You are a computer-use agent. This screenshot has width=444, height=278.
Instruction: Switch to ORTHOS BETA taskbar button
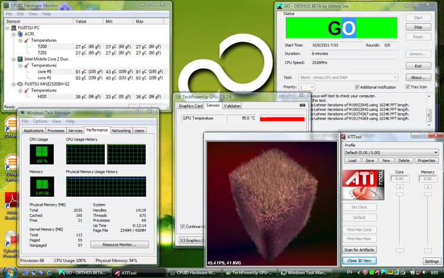(x=83, y=273)
